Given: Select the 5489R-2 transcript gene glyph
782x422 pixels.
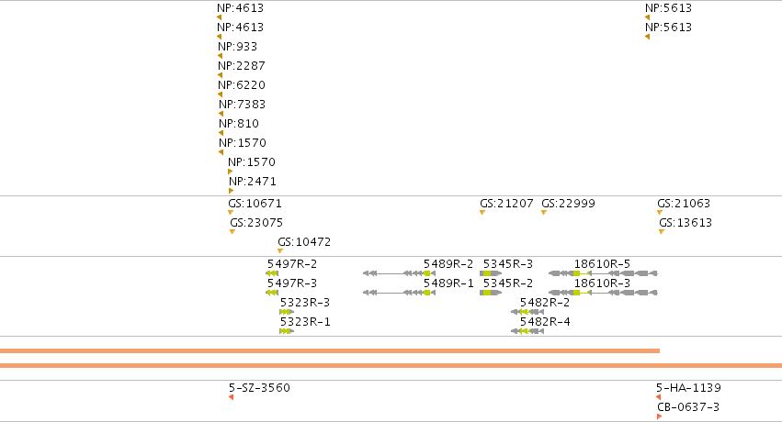Looking at the screenshot, I should (400, 273).
